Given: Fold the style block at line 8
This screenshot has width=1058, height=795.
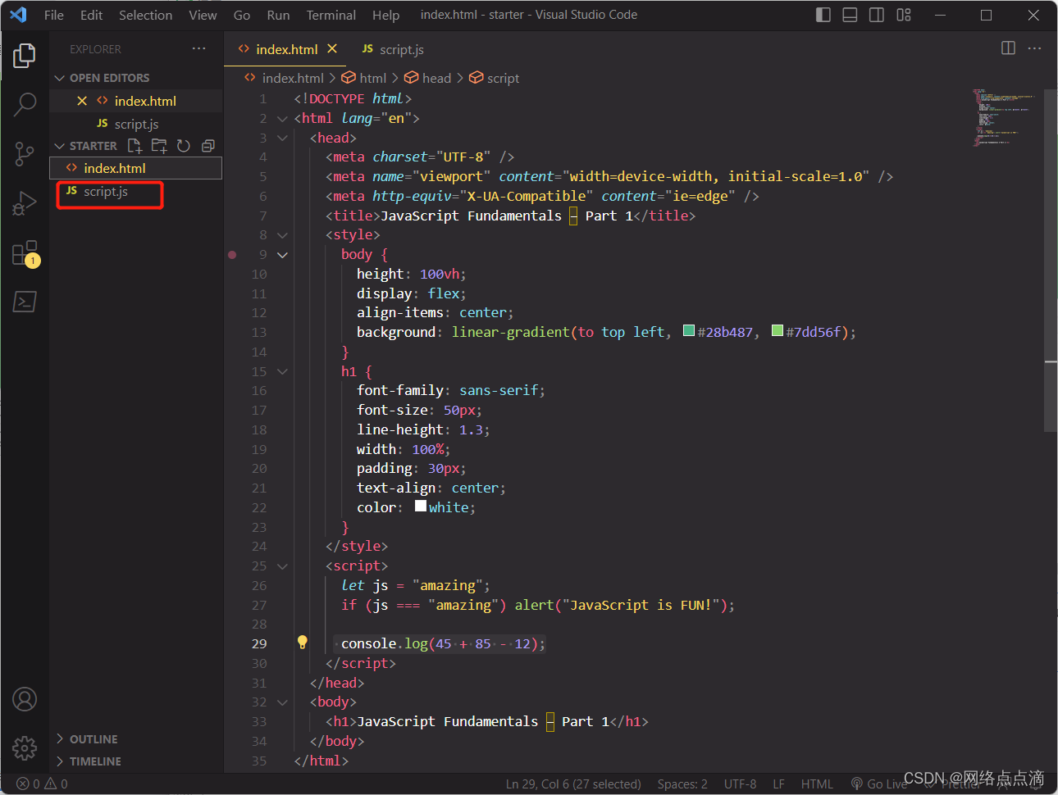Looking at the screenshot, I should tap(282, 235).
